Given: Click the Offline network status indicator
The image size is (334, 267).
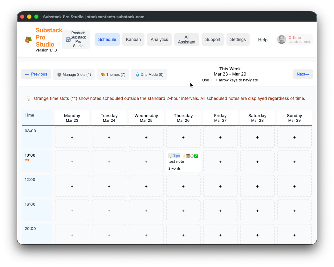Looking at the screenshot, I should (295, 39).
